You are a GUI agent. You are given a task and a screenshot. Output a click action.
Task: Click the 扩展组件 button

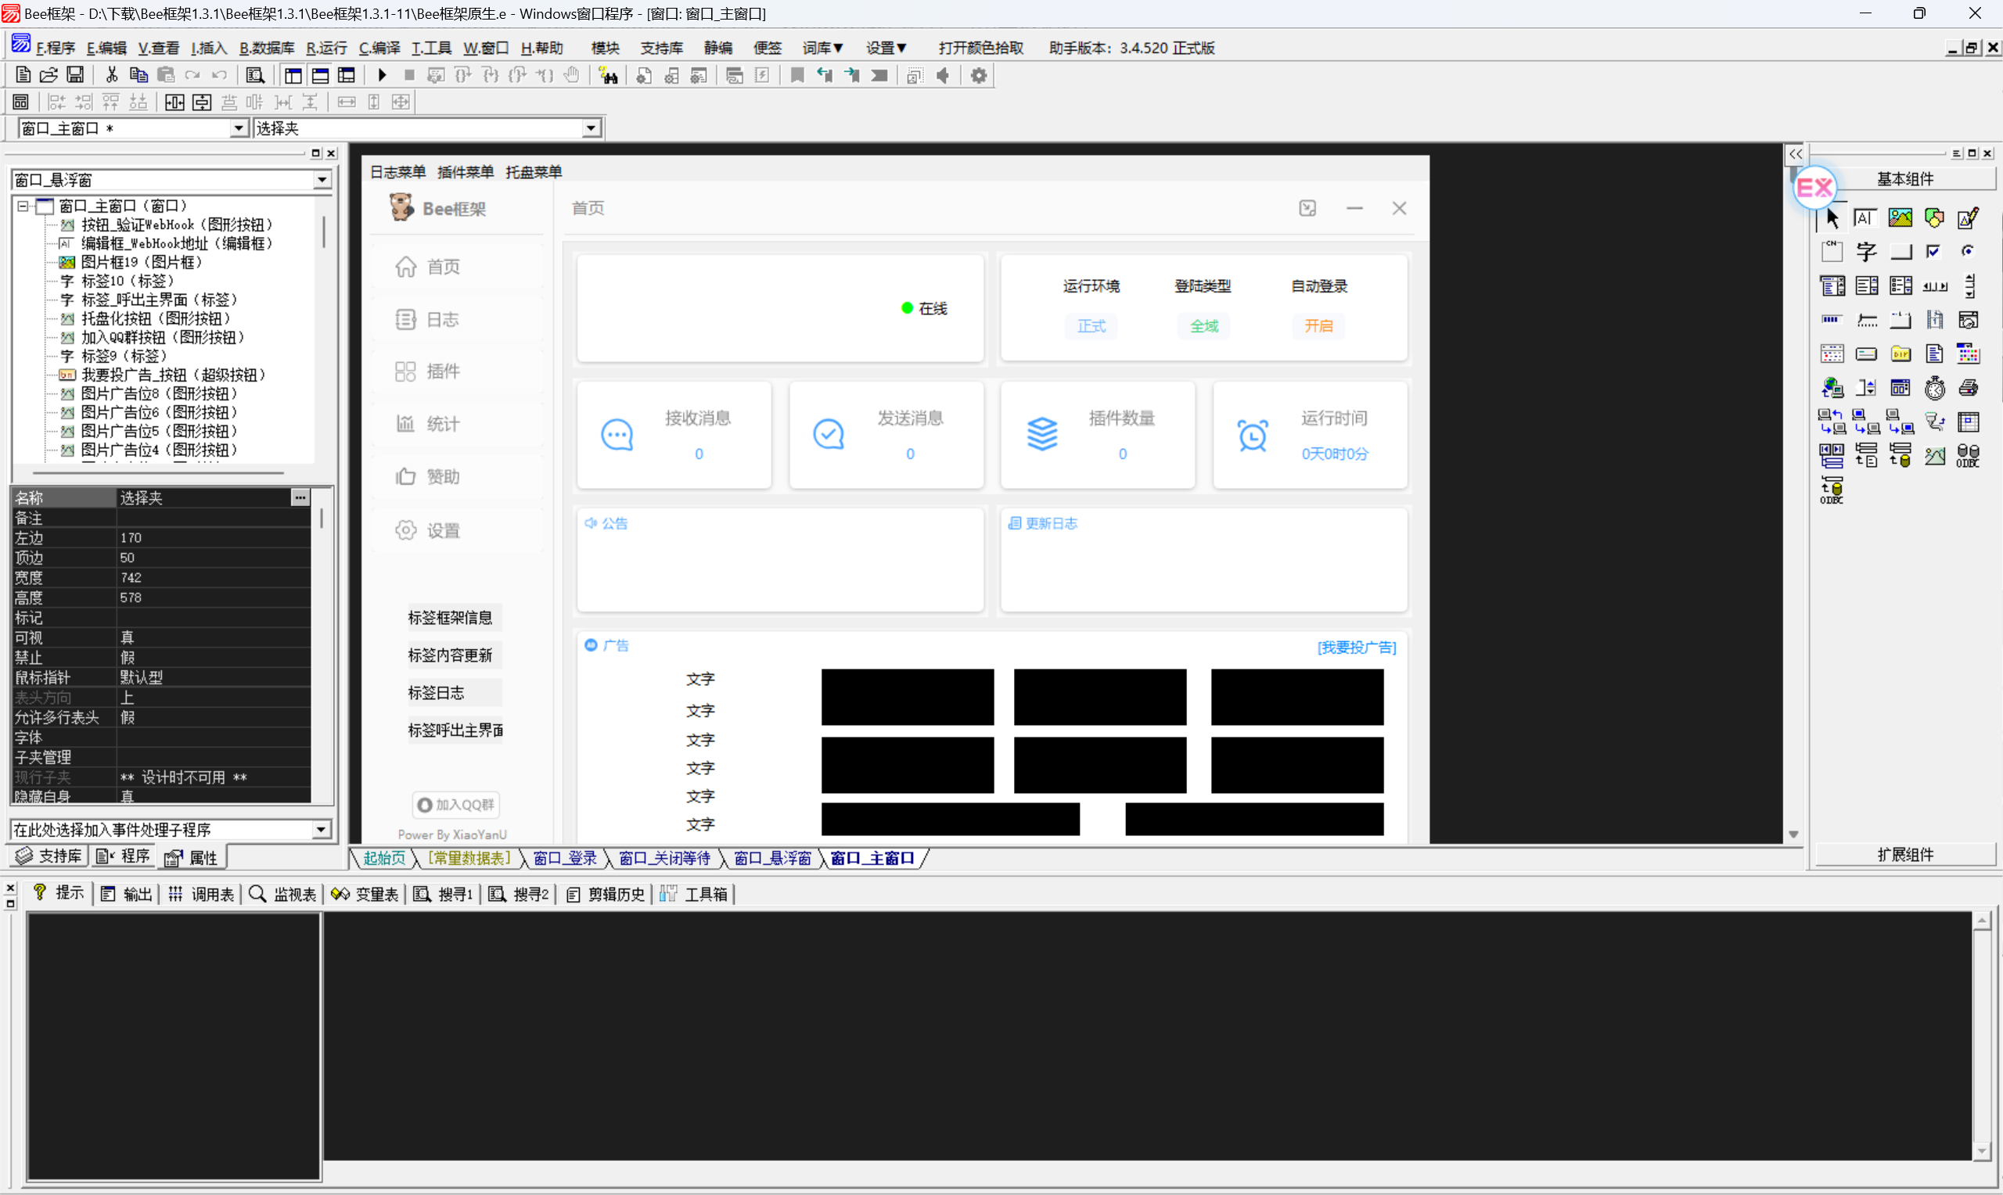[x=1904, y=854]
